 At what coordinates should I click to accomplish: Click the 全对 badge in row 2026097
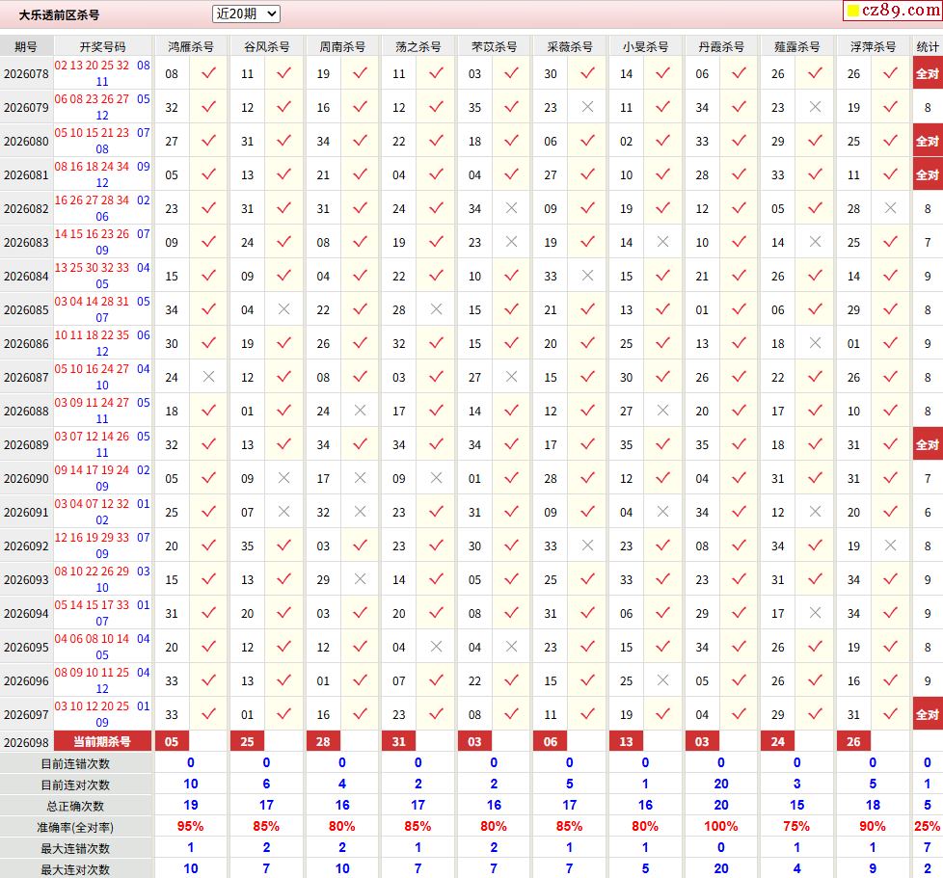point(928,714)
